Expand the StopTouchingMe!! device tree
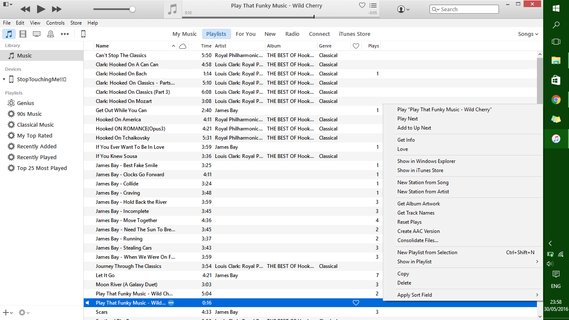 coord(5,79)
